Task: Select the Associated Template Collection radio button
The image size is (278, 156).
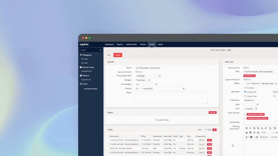Action: point(245,118)
